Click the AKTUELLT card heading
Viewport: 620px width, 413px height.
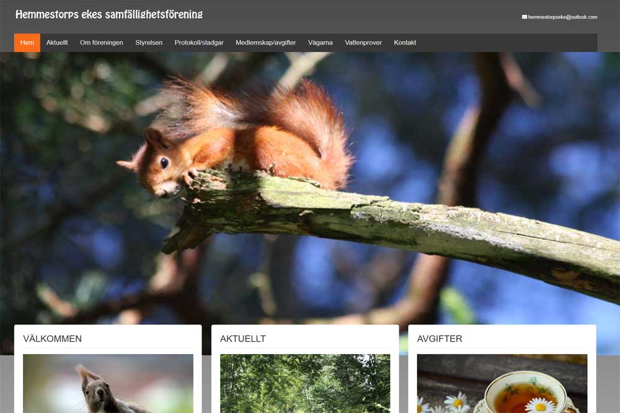pyautogui.click(x=243, y=339)
